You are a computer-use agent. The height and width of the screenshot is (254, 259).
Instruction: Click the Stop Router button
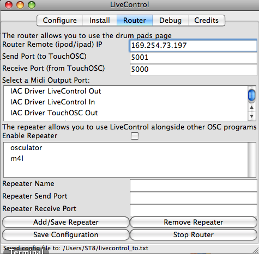(x=194, y=235)
